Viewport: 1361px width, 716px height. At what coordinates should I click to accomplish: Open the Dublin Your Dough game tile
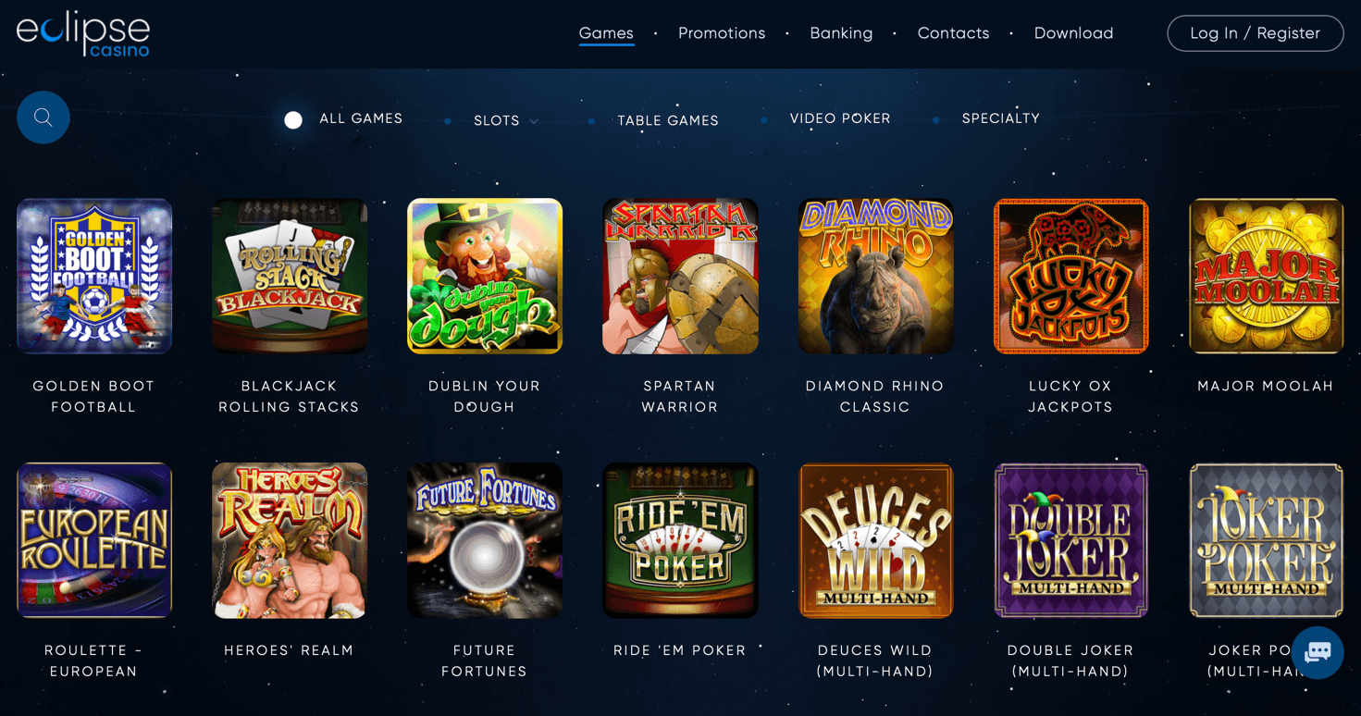[x=485, y=276]
